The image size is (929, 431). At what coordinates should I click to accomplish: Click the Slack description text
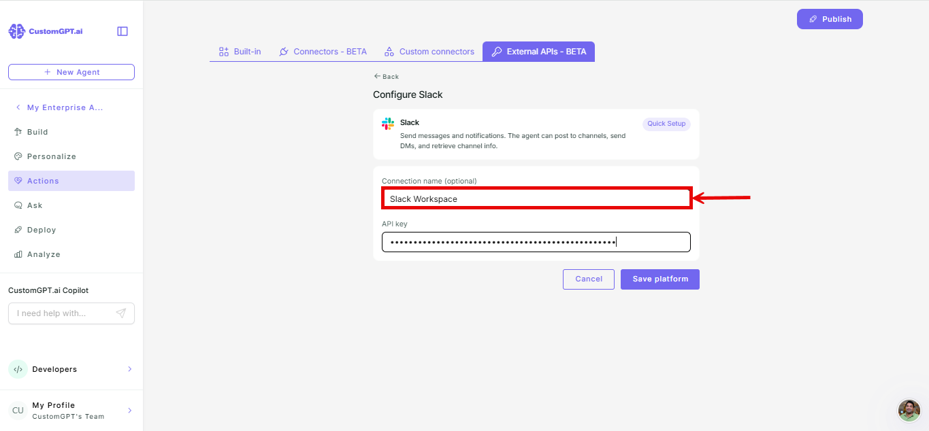(x=512, y=141)
